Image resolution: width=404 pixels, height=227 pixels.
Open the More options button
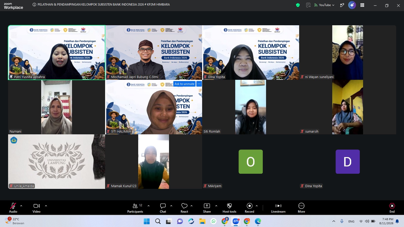click(x=301, y=208)
